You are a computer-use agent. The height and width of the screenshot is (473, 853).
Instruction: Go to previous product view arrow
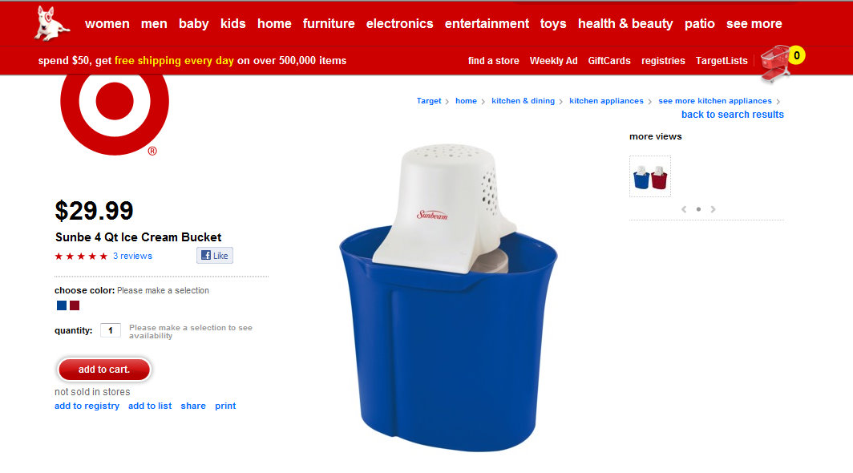684,209
